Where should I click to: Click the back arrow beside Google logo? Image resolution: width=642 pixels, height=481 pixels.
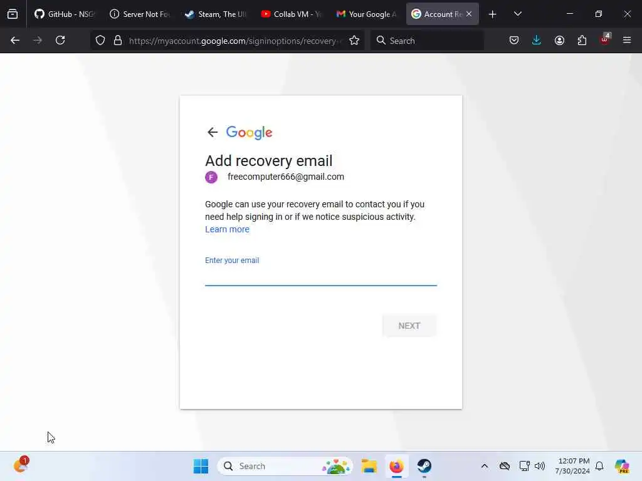[x=212, y=132]
